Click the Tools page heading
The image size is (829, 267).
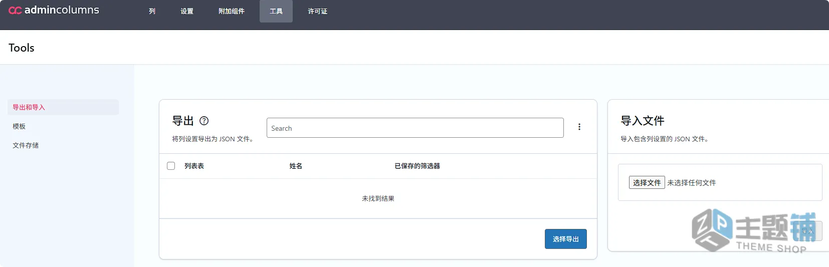coord(22,48)
